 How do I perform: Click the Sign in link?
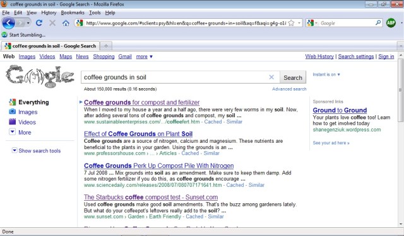pos(386,57)
